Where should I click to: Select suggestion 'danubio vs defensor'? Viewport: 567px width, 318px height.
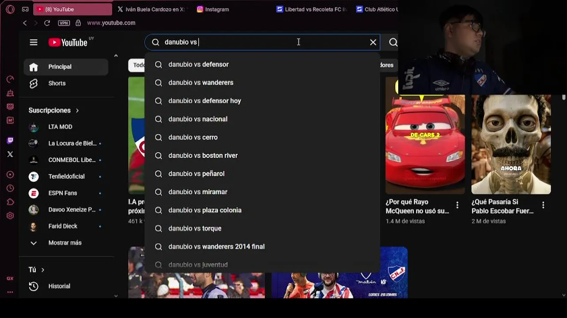262,64
